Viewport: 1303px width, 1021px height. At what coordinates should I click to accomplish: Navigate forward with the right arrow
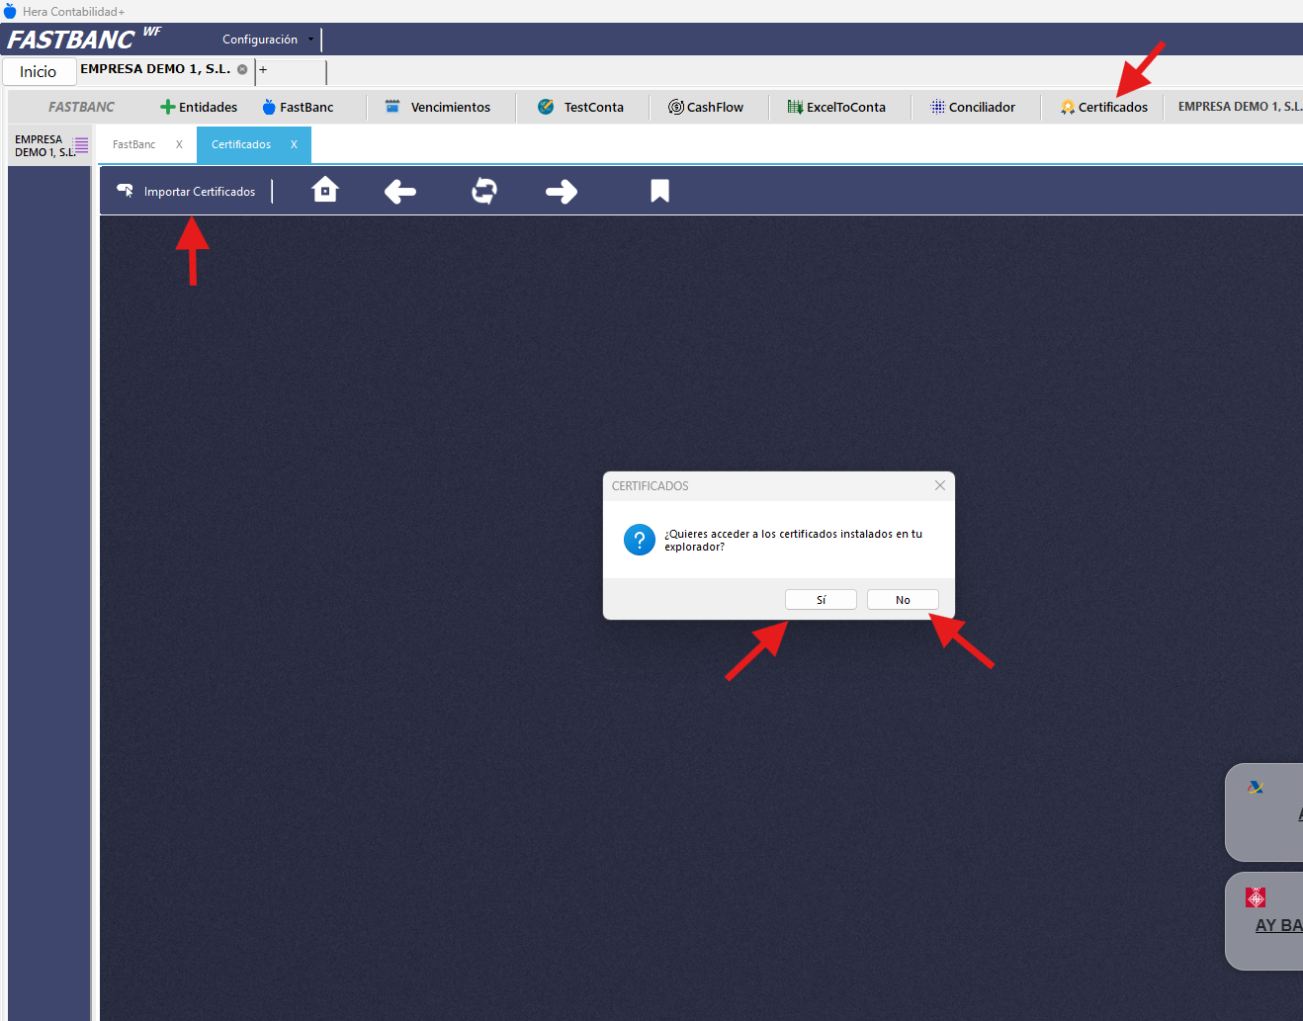point(562,191)
